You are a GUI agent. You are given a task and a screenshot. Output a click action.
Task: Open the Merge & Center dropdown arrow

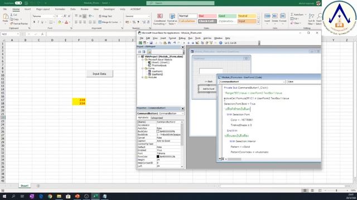click(x=120, y=22)
